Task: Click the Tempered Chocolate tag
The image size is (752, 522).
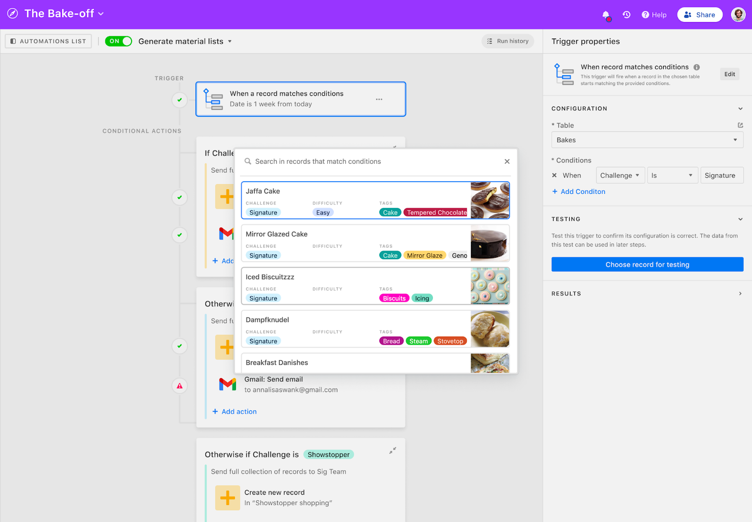Action: click(x=437, y=213)
